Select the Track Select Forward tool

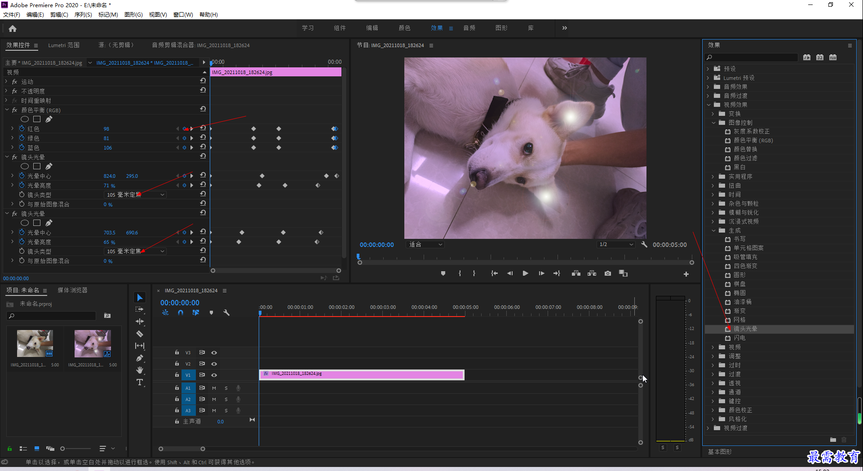(x=140, y=309)
